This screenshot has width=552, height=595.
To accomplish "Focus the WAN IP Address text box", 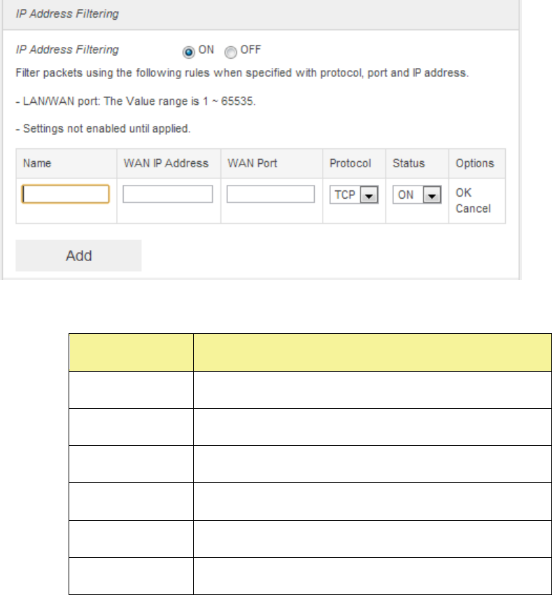I will point(168,194).
